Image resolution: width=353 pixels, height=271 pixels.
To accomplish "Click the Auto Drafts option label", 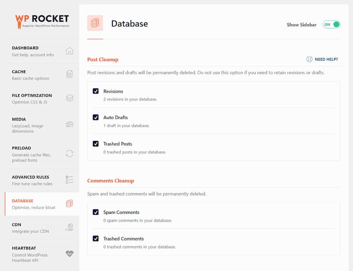I will tap(116, 117).
